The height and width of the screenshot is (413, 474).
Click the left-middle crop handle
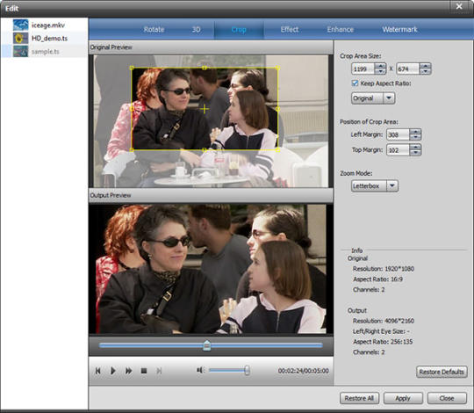pyautogui.click(x=132, y=109)
